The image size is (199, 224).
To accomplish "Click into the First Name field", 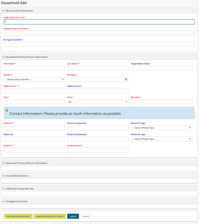I will point(34,68).
